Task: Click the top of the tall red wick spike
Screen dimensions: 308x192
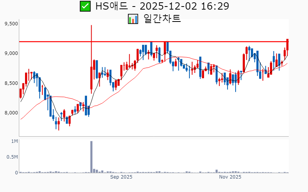Action: [91, 26]
